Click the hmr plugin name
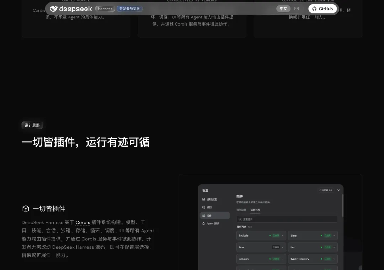Image resolution: width=384 pixels, height=270 pixels. tap(241, 247)
